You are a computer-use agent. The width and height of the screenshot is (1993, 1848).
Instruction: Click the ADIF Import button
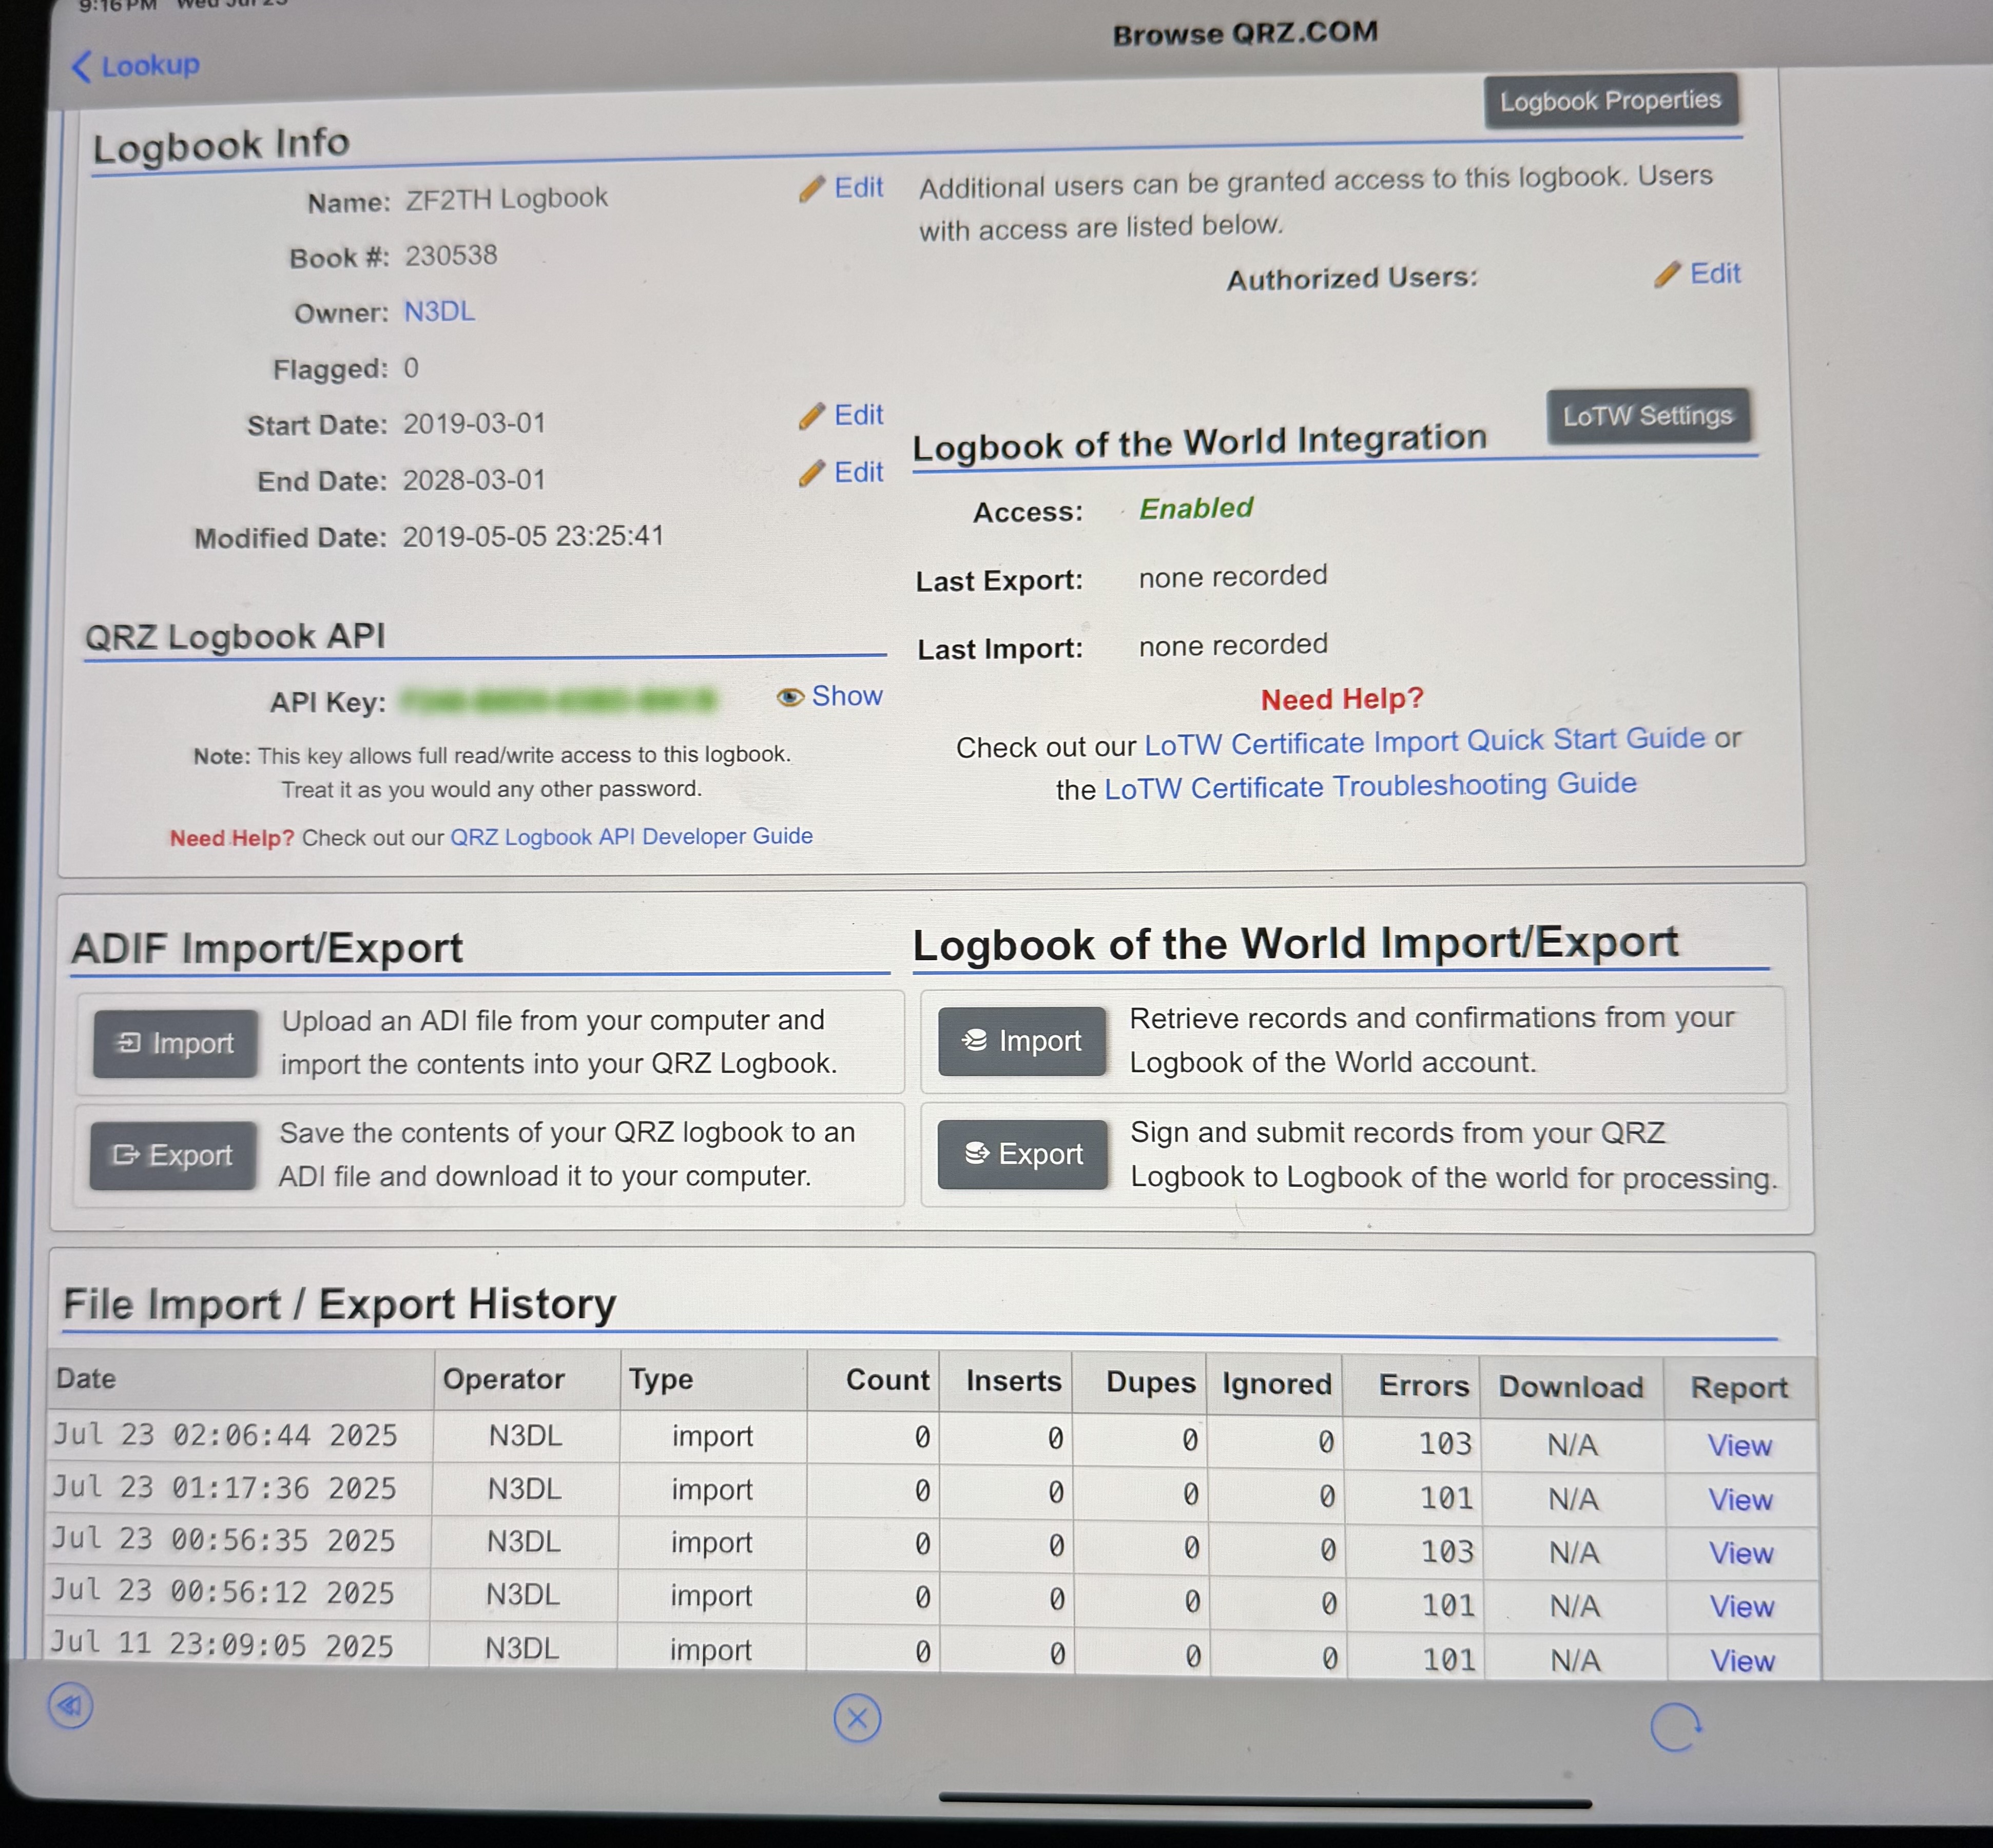(x=175, y=1043)
